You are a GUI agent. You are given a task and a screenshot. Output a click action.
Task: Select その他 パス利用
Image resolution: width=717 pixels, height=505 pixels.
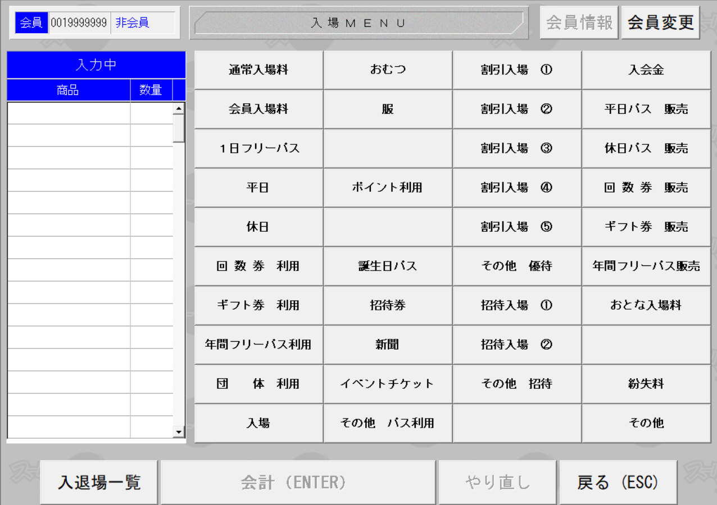pyautogui.click(x=388, y=424)
